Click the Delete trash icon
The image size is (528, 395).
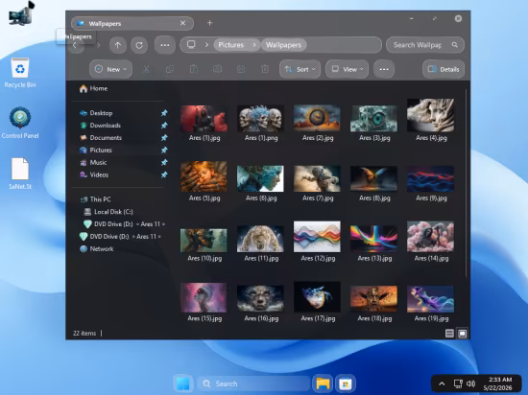(x=265, y=69)
